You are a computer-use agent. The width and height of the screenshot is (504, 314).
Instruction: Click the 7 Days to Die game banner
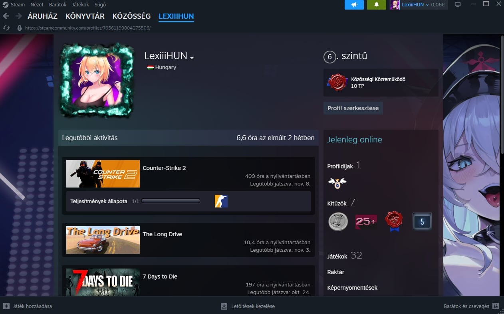tap(103, 282)
